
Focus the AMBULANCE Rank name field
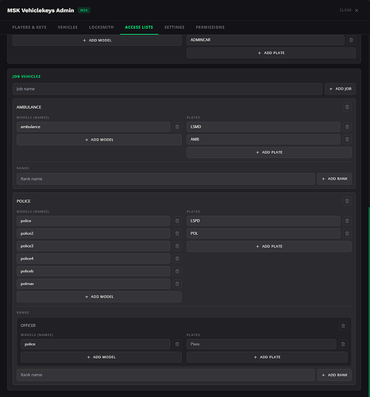coord(166,179)
